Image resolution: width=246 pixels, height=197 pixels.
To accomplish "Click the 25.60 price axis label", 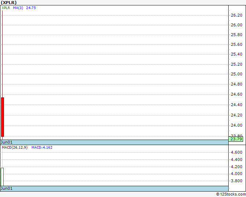I will tap(237, 44).
